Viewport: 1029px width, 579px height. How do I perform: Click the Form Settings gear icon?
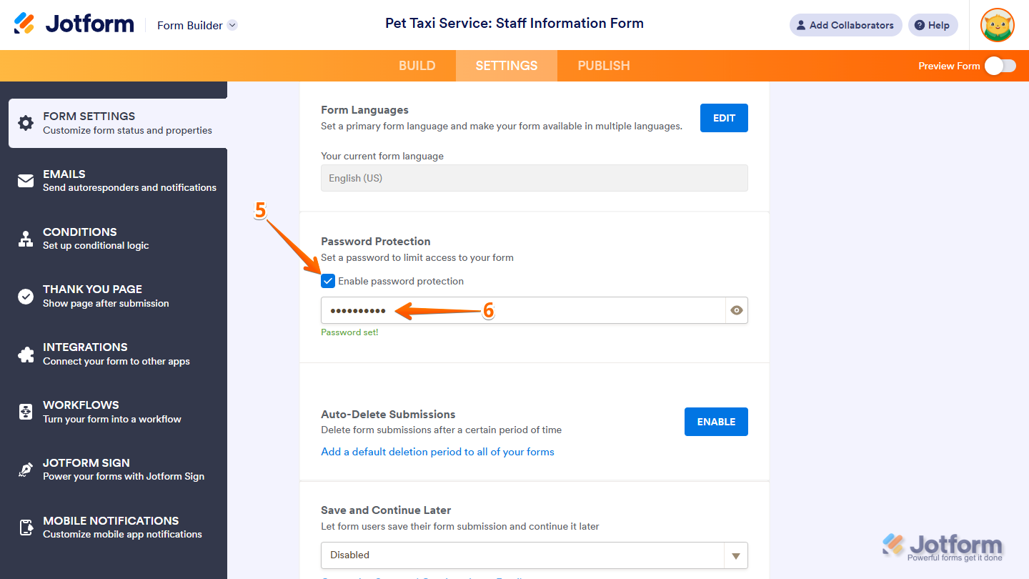pyautogui.click(x=26, y=123)
